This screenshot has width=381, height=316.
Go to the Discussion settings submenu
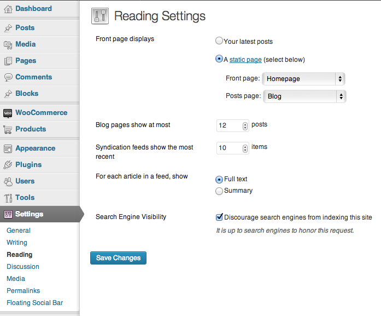(x=23, y=267)
